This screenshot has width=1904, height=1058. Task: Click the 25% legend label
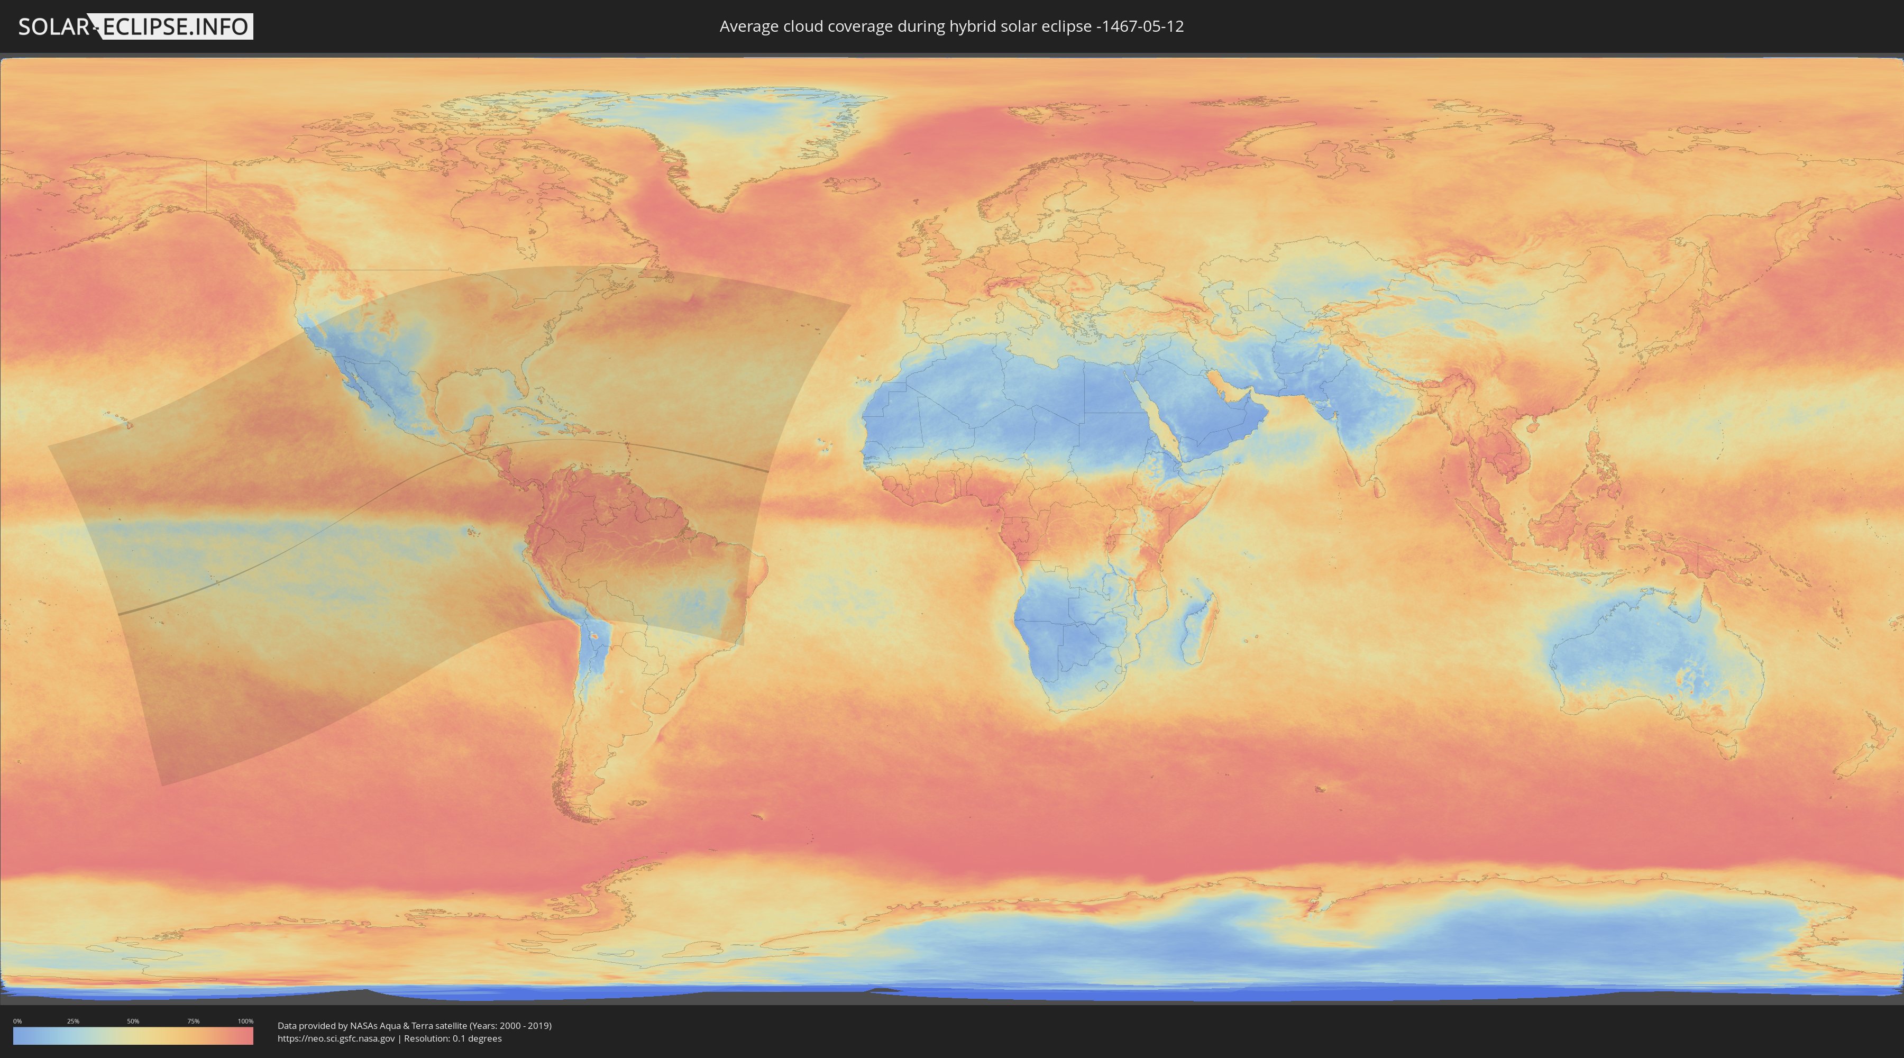pyautogui.click(x=73, y=1021)
